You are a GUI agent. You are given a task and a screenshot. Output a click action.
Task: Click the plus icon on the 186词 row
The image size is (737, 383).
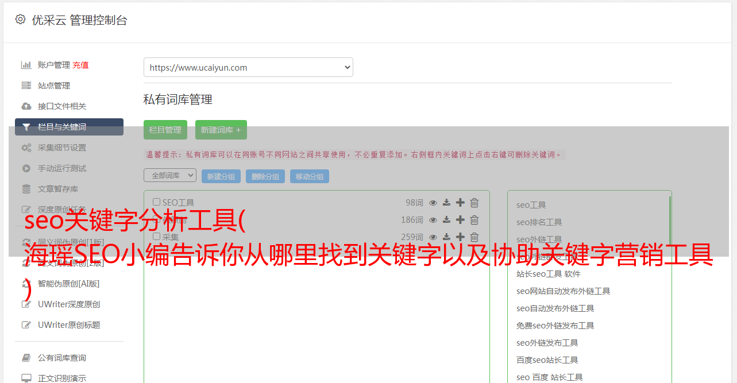[460, 220]
